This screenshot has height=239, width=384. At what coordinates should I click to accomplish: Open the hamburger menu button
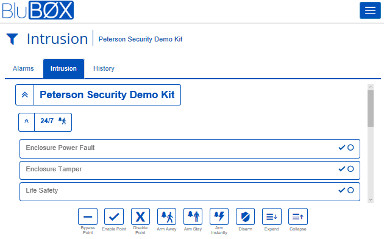370,10
